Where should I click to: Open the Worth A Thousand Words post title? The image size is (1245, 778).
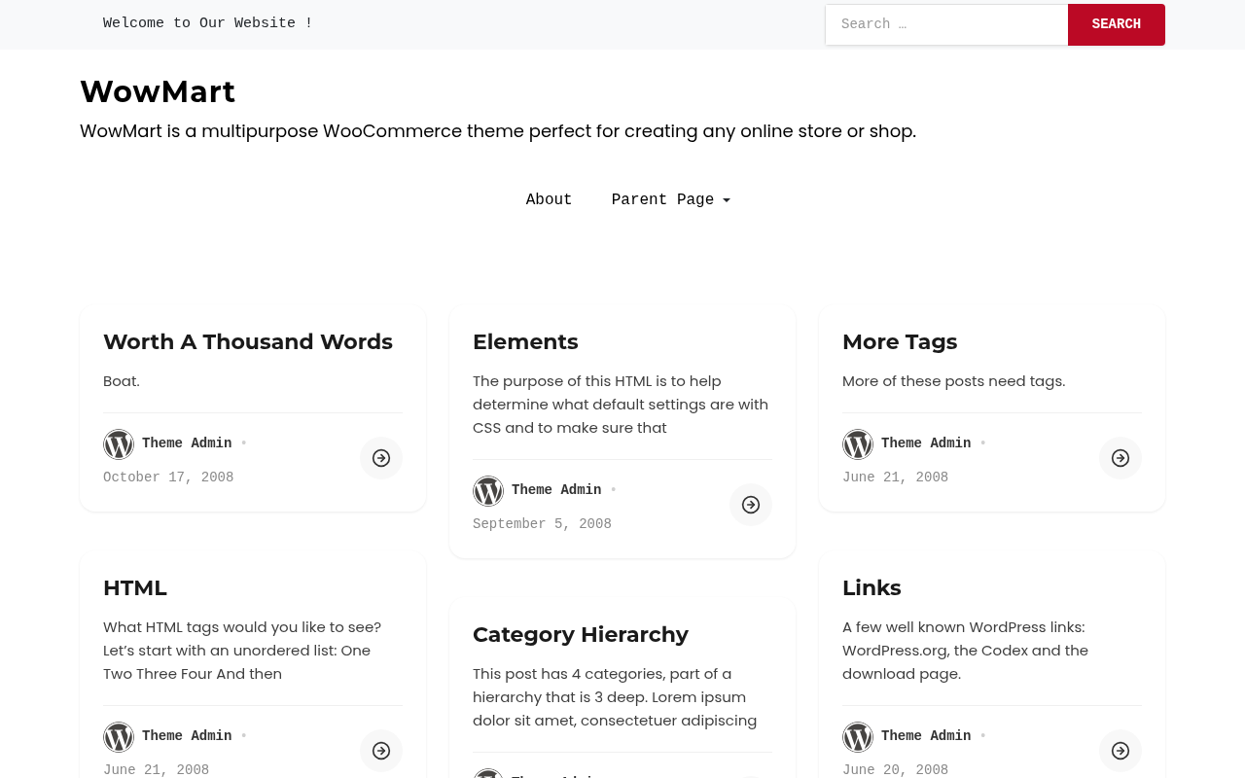pos(248,342)
